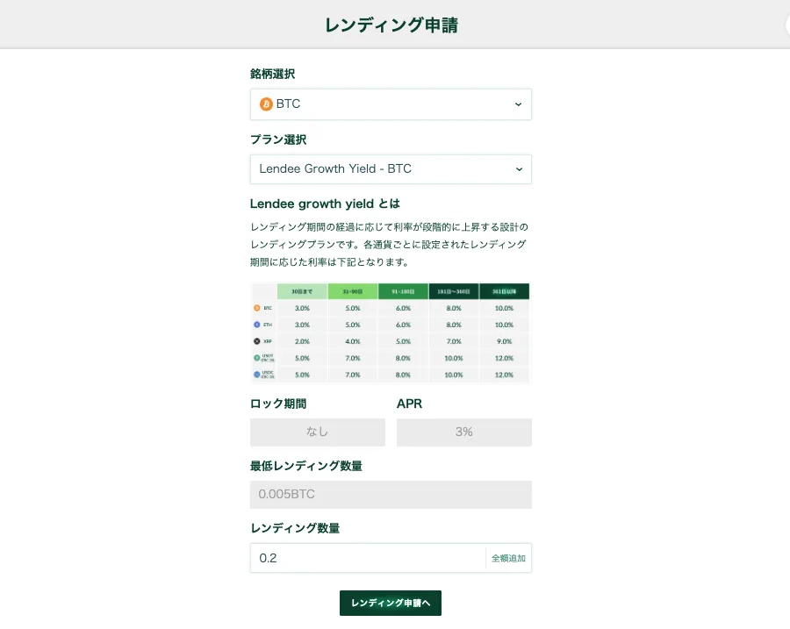Click USDT row 7.0% cell
The image size is (790, 629).
[x=353, y=358]
